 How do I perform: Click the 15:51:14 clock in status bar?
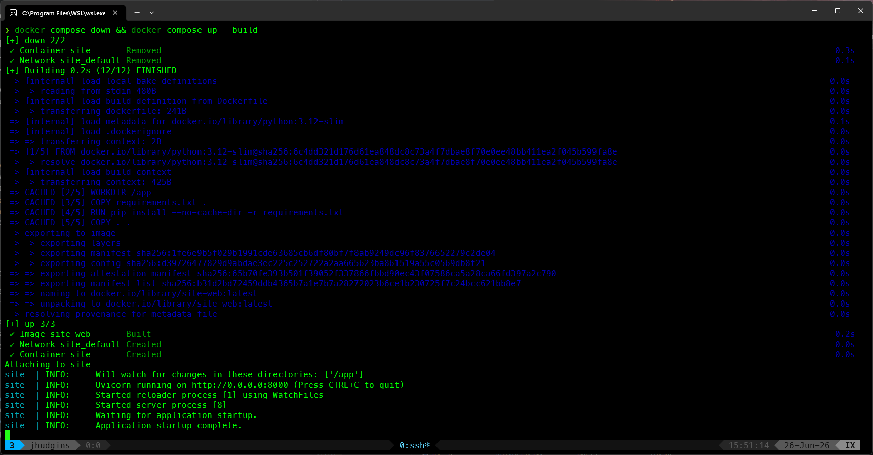coord(749,445)
